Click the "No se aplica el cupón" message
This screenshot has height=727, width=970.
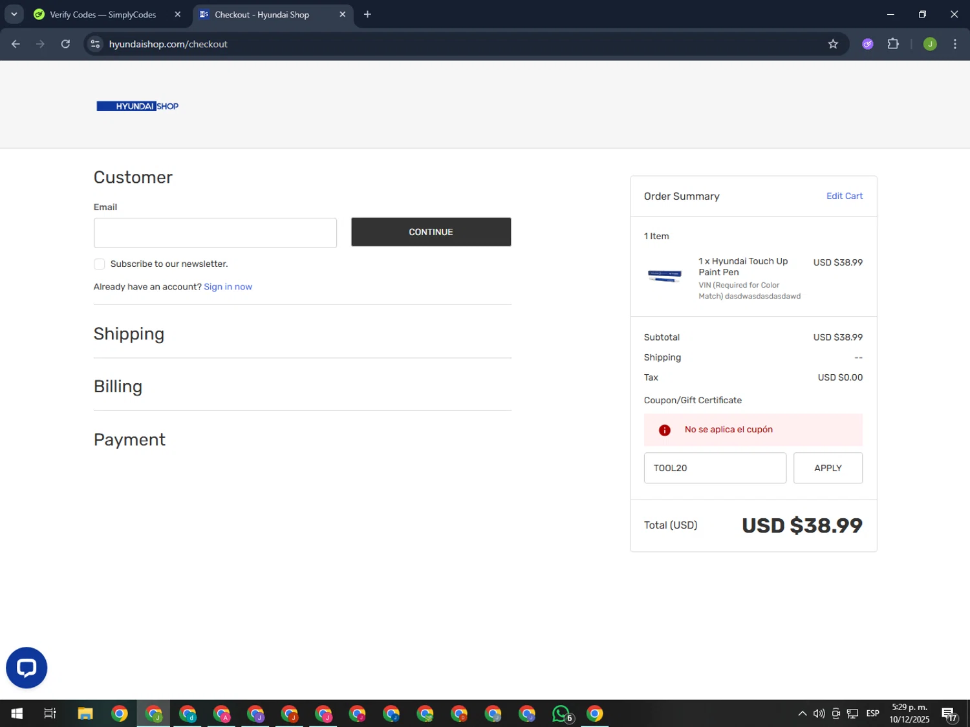click(729, 430)
